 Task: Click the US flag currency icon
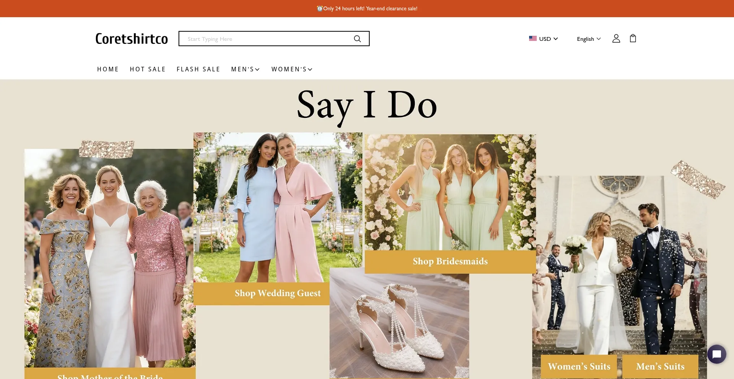click(x=533, y=39)
